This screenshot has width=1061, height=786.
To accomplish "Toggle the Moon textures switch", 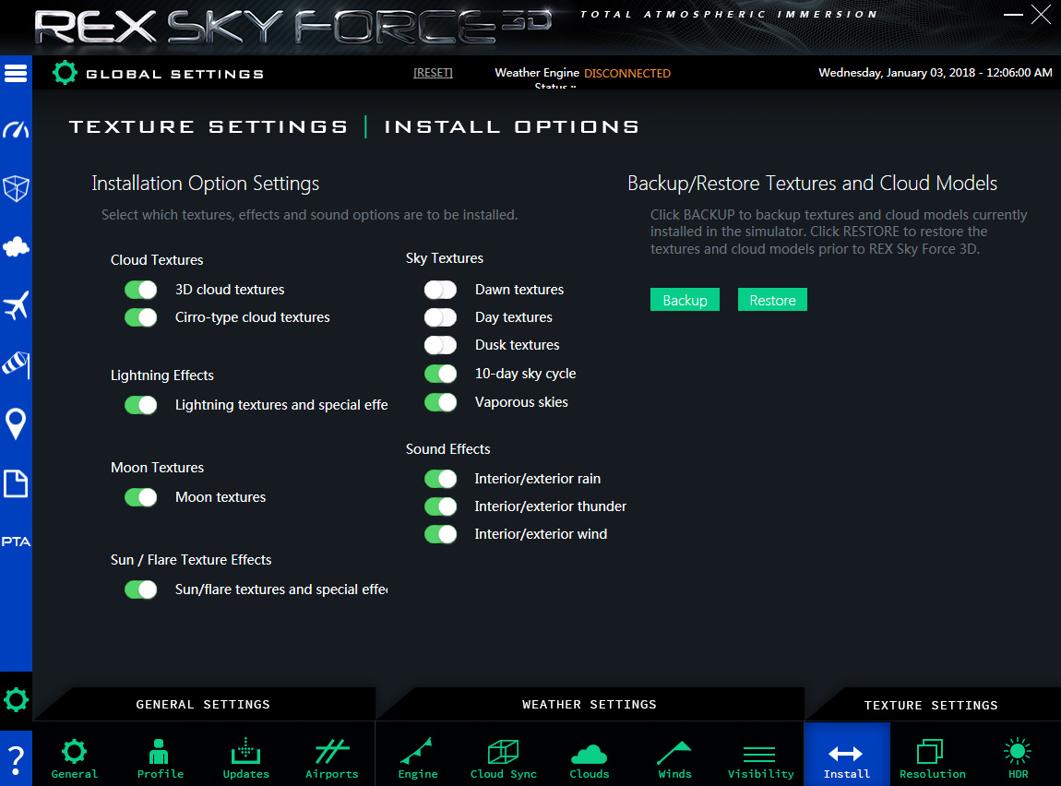I will pos(141,497).
